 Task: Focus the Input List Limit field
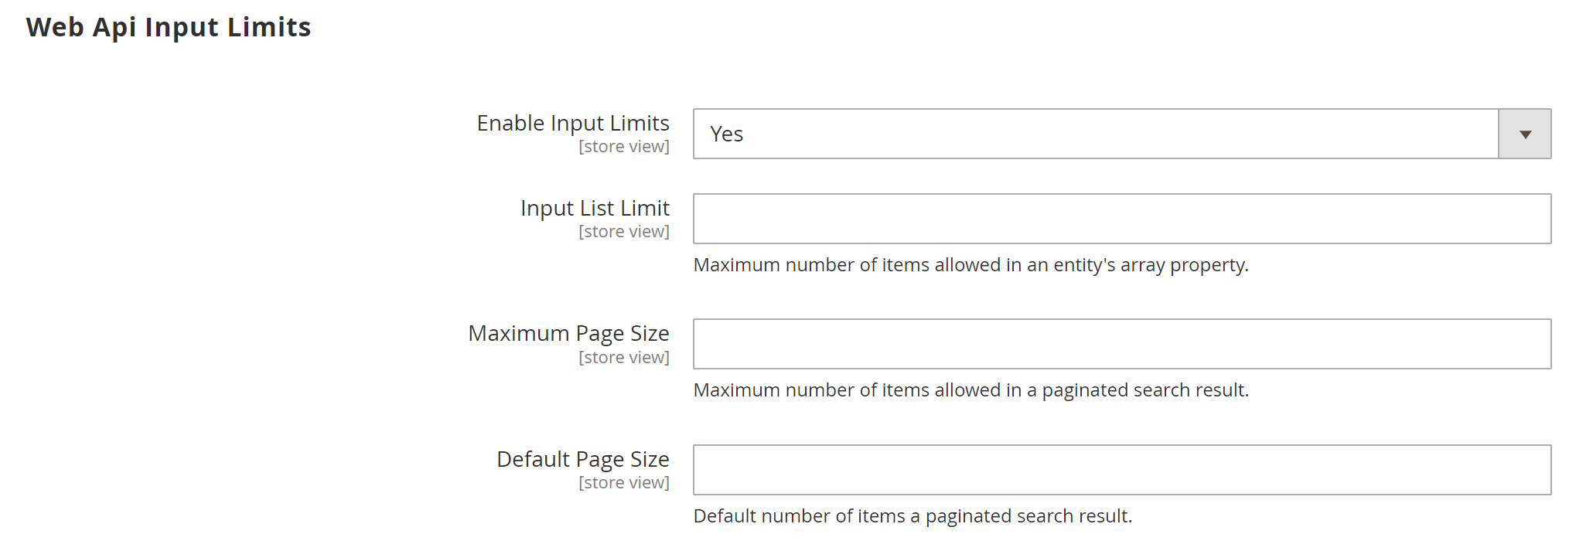point(1121,219)
